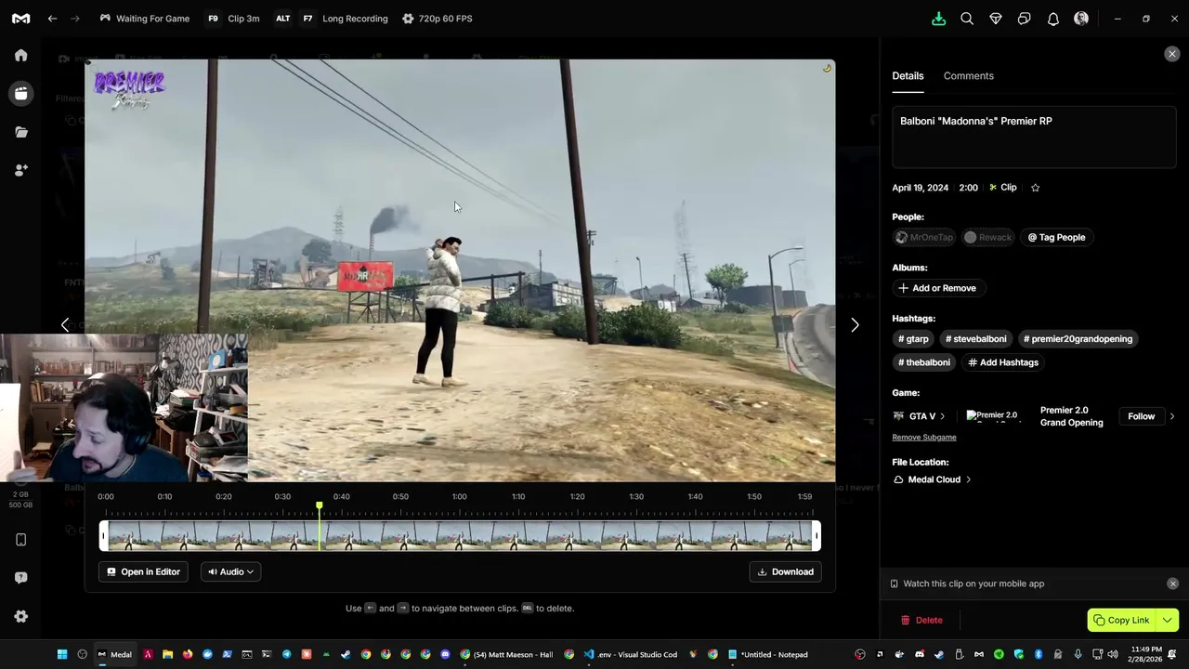
Task: Open the dropdown arrow beside Copy Link
Action: (1168, 620)
